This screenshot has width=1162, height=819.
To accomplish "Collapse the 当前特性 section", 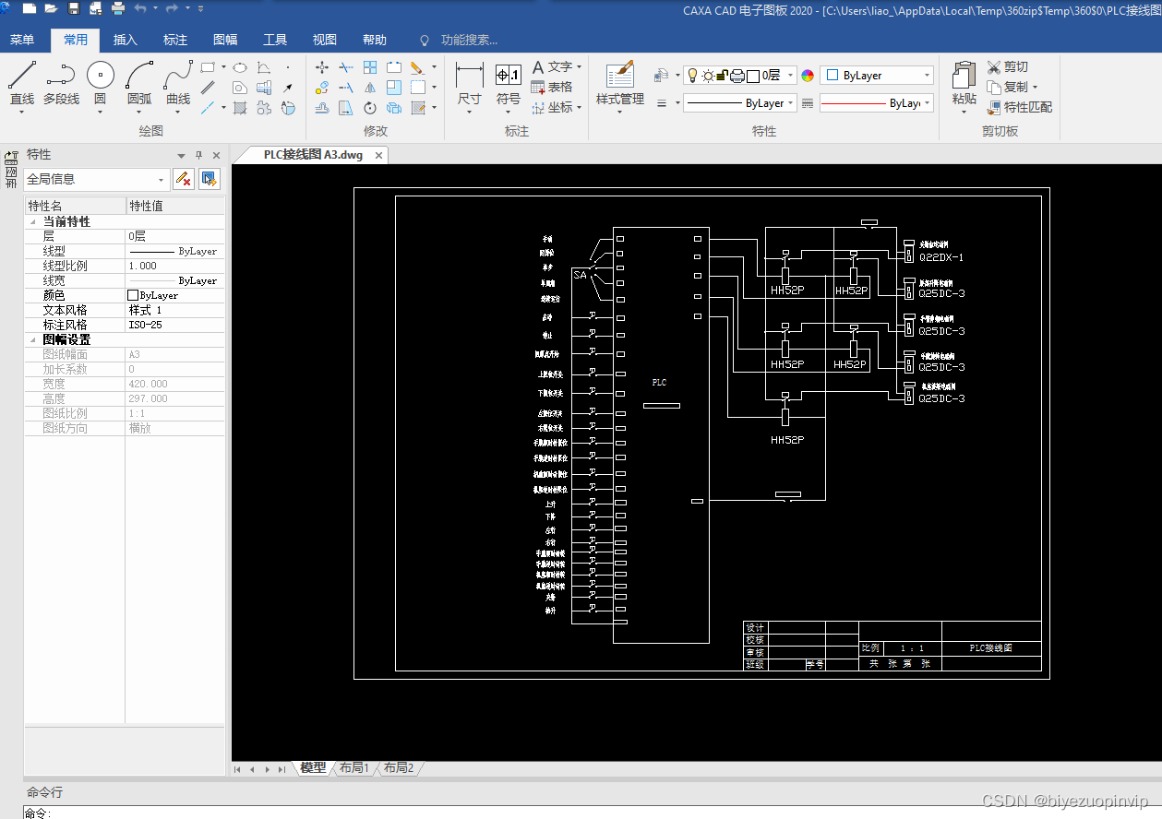I will coord(33,222).
